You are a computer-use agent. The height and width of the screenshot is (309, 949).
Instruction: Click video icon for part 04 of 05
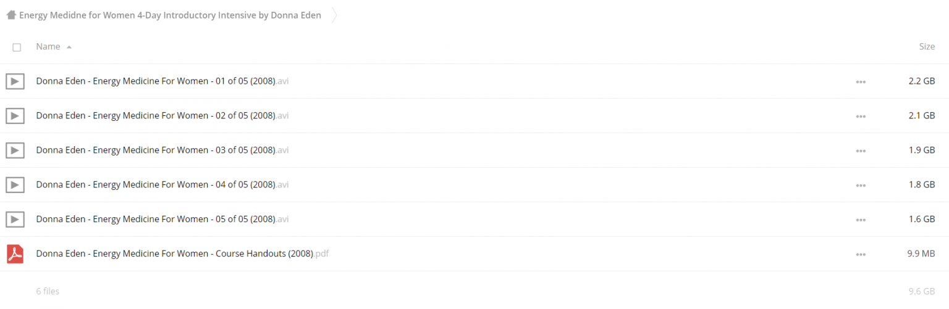[15, 184]
